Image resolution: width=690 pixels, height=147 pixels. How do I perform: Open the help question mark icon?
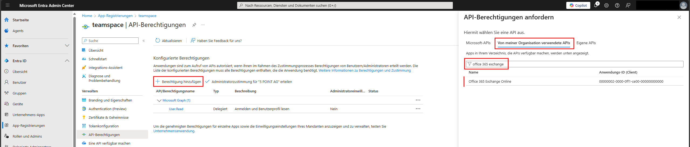[x=617, y=5]
